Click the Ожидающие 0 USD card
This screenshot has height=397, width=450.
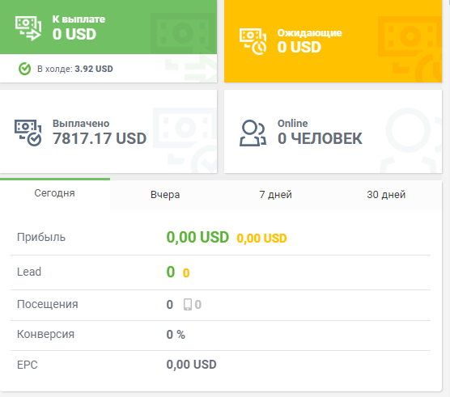tap(333, 41)
